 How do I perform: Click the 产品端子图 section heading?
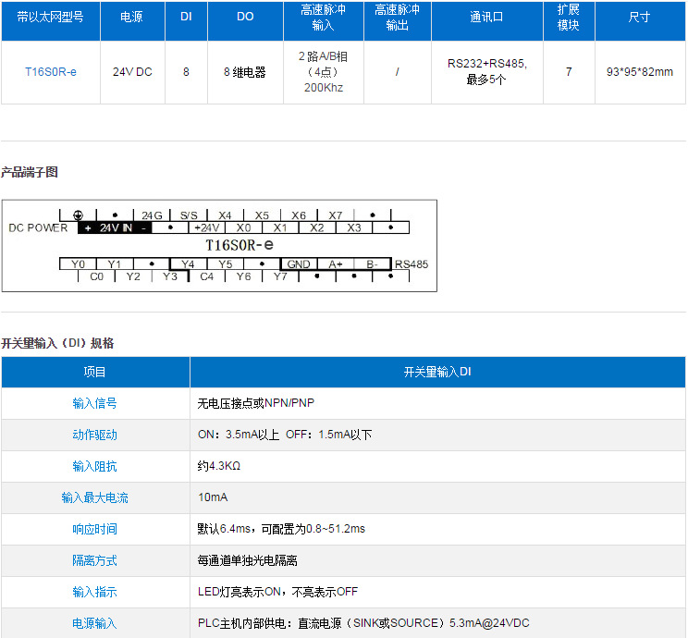30,172
